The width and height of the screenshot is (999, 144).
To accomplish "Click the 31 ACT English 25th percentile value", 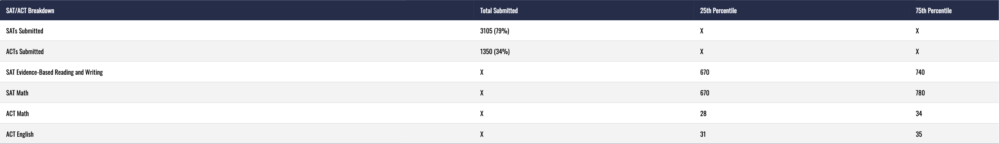I will click(703, 134).
